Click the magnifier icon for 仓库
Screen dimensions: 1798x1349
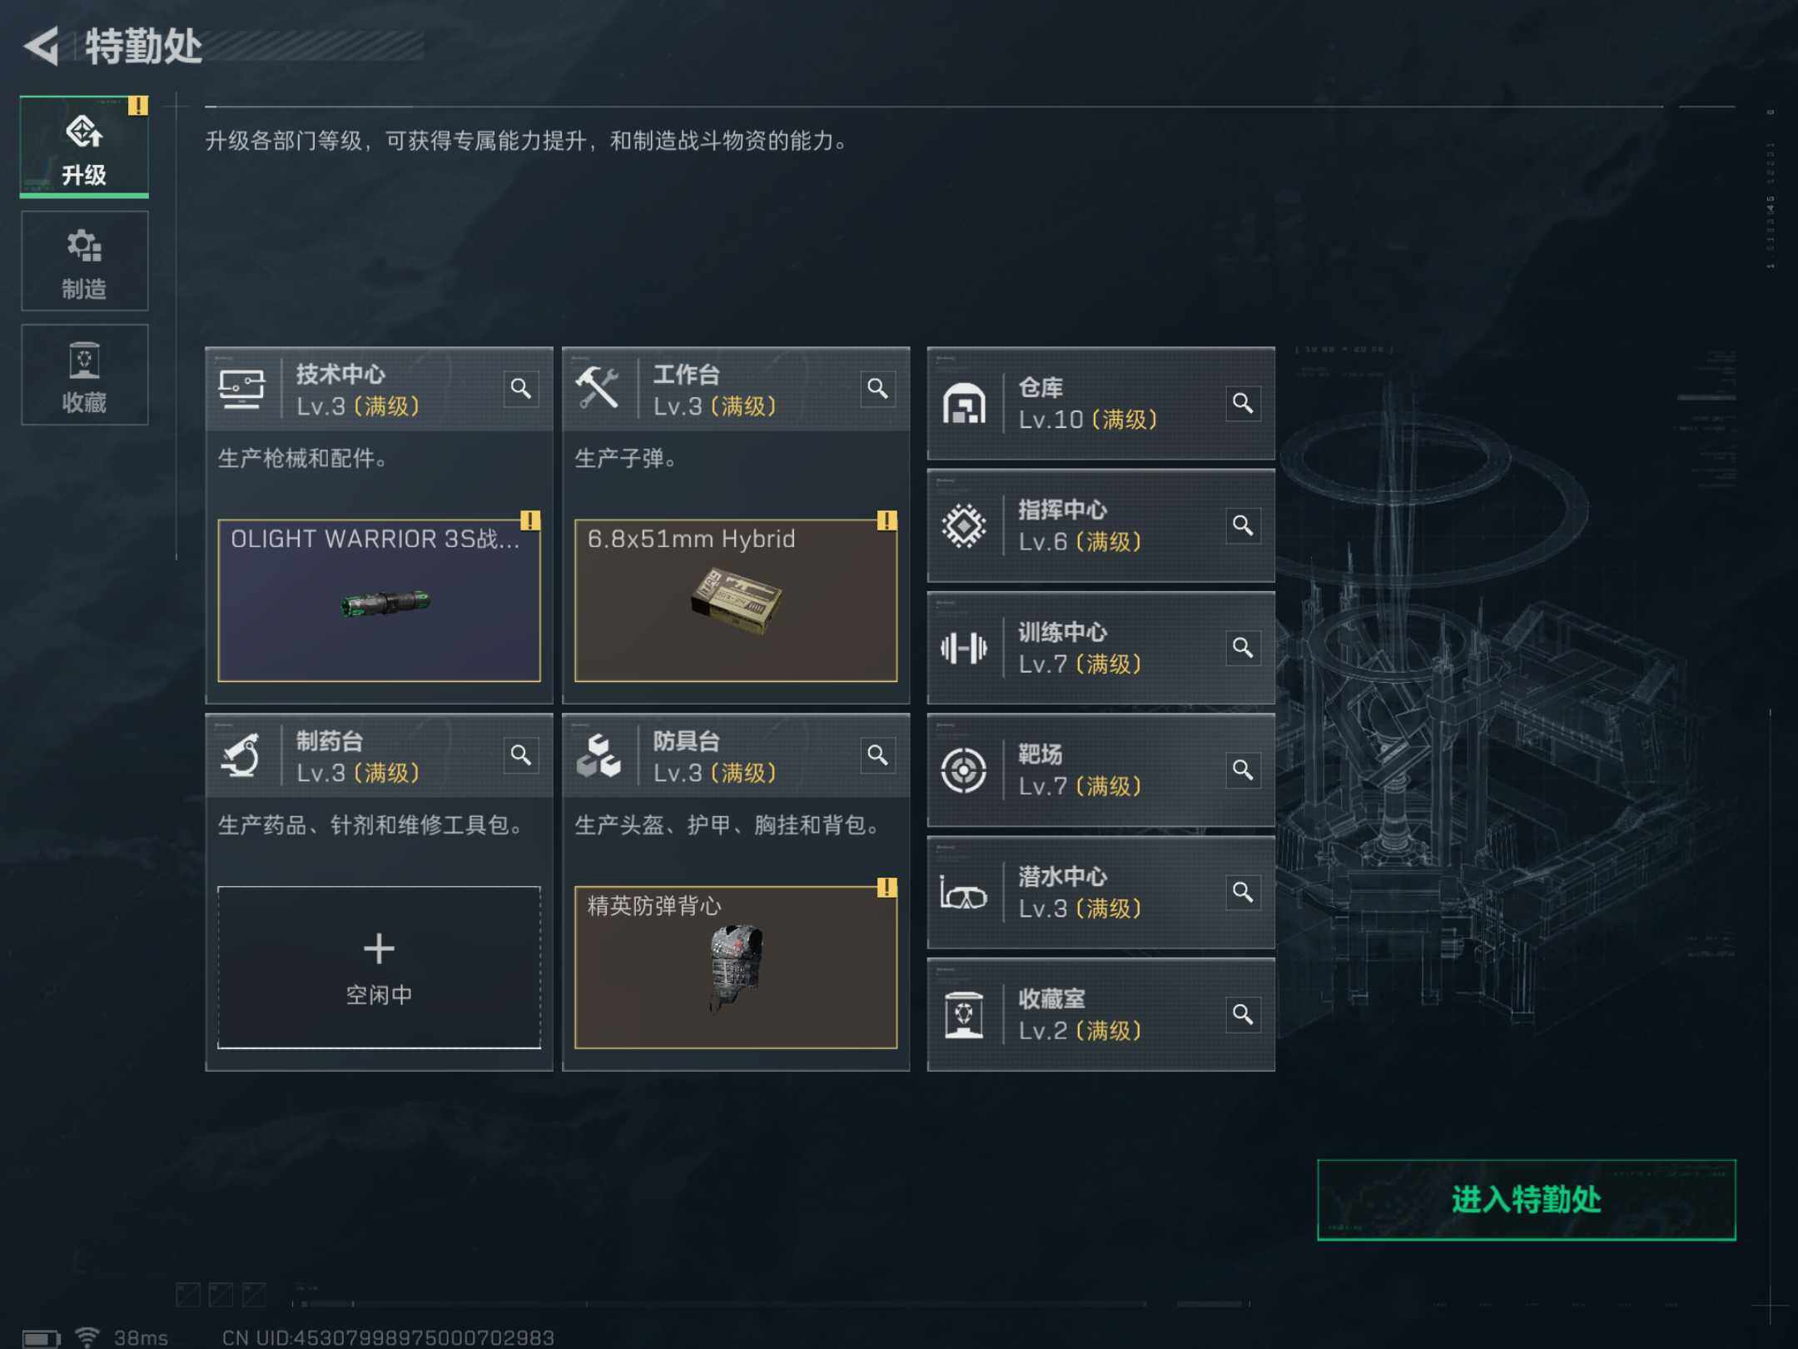[1243, 403]
